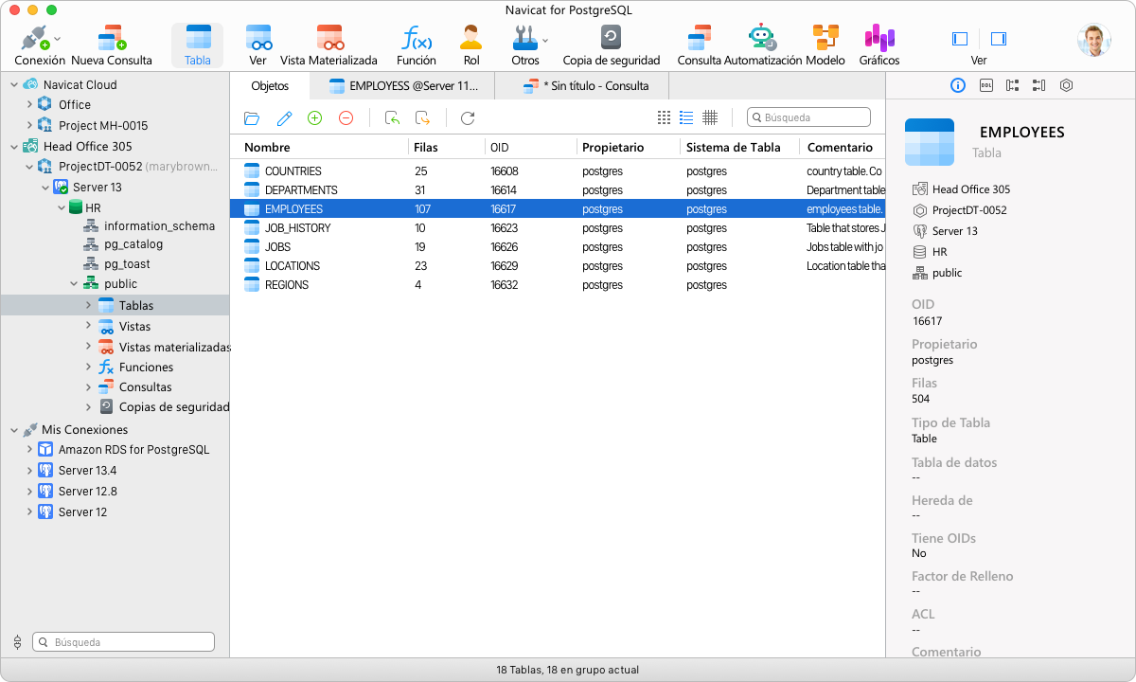
Task: Sort table list by Filas column
Action: pos(426,147)
